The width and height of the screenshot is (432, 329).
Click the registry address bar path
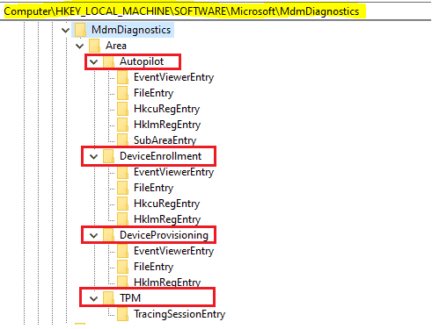click(x=181, y=11)
